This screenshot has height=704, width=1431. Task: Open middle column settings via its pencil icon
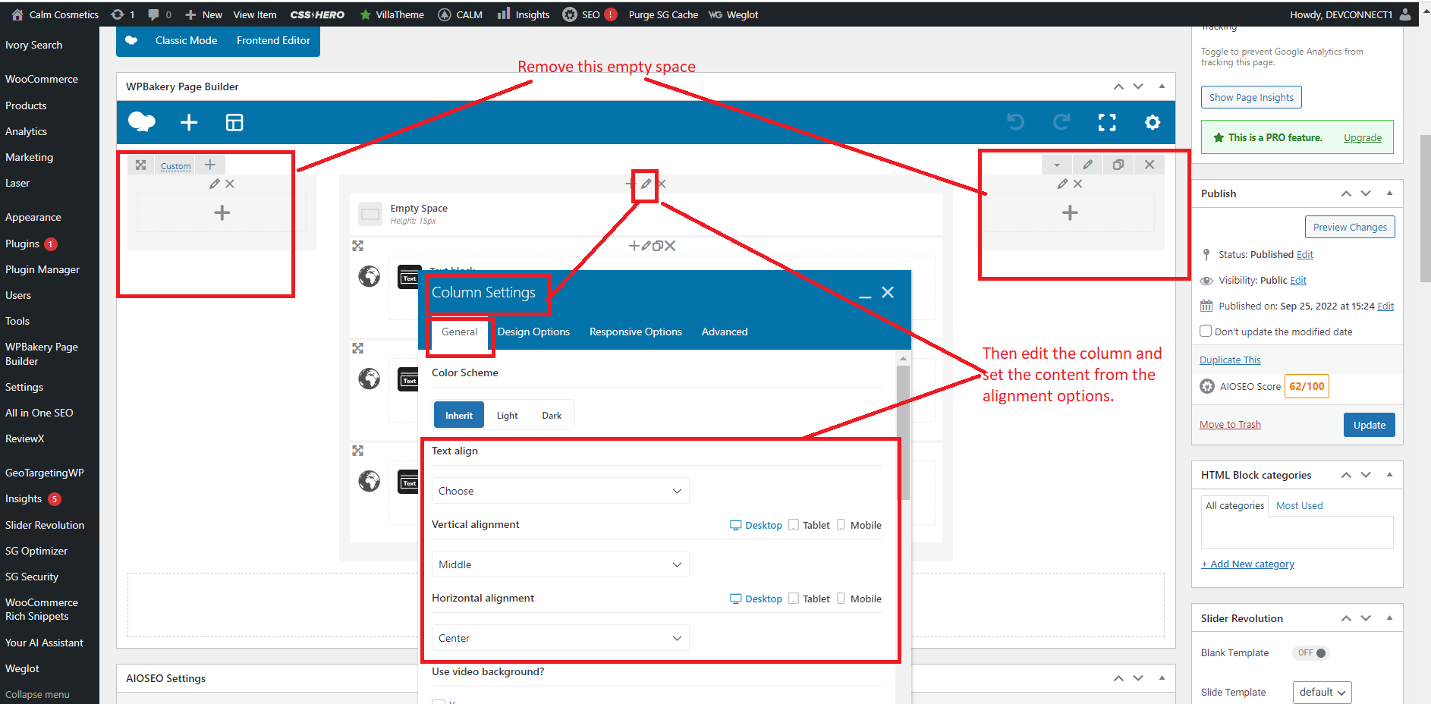(x=646, y=184)
